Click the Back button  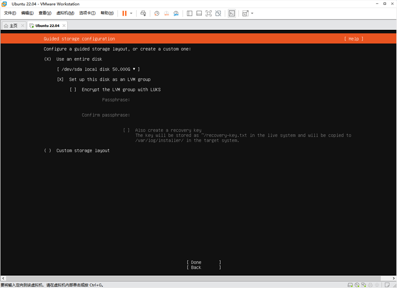pyautogui.click(x=204, y=267)
